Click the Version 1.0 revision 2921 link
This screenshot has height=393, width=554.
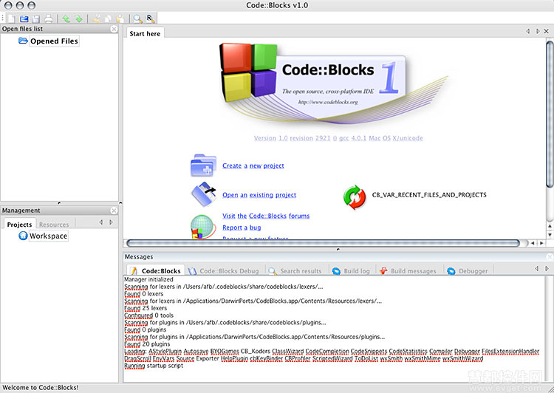[x=338, y=138]
